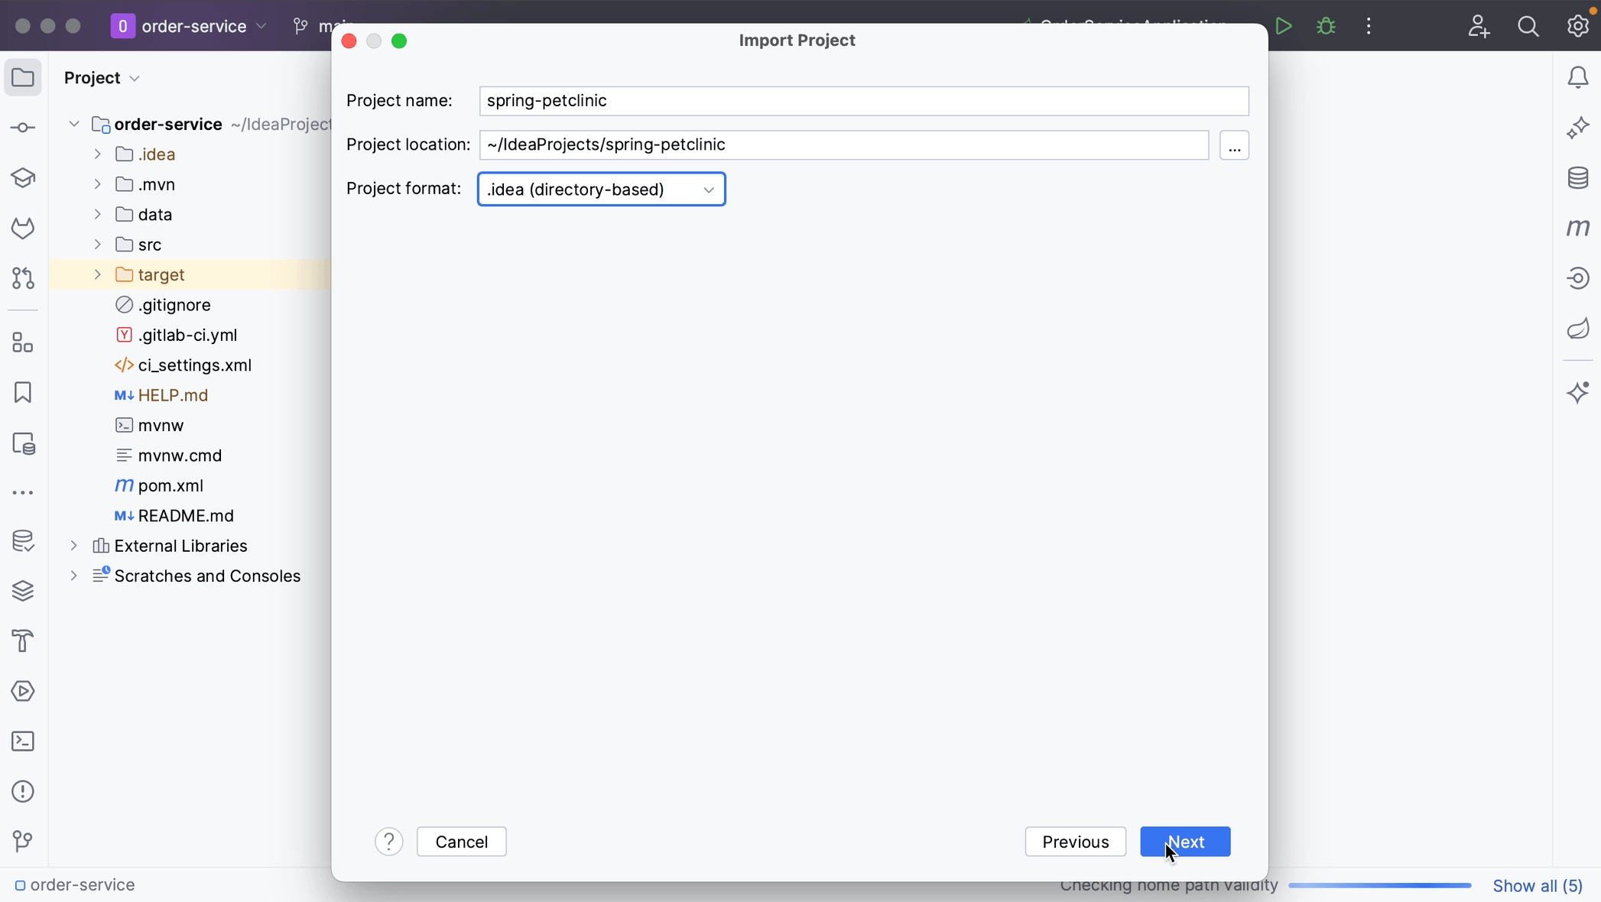The height and width of the screenshot is (902, 1601).
Task: Expand the target folder
Action: pos(98,274)
